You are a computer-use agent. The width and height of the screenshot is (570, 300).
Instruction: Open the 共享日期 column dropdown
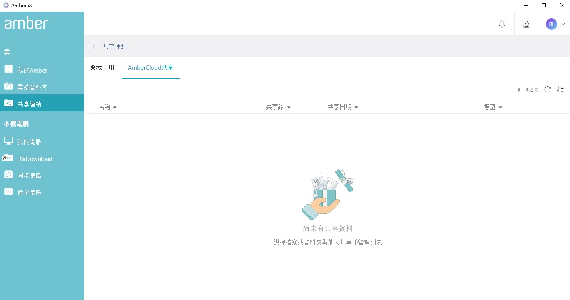[x=356, y=107]
